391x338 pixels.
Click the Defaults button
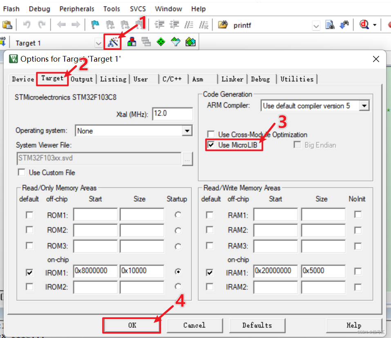click(x=257, y=325)
